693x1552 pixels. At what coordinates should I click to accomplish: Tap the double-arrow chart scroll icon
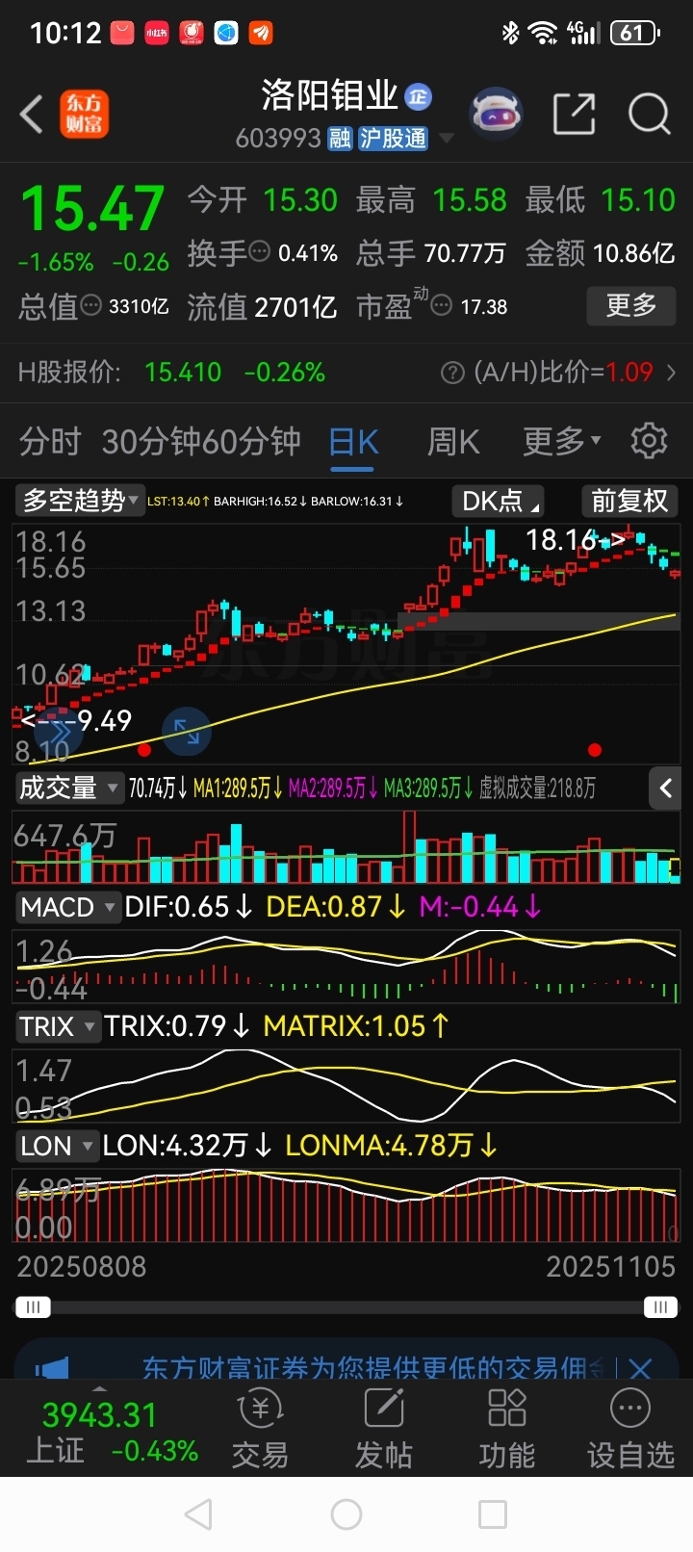[60, 734]
